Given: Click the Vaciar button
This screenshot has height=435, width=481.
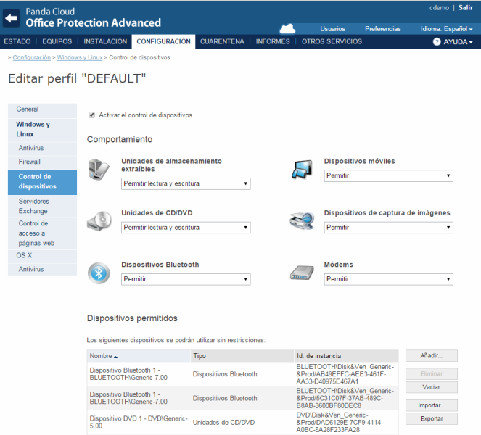Looking at the screenshot, I should click(432, 387).
